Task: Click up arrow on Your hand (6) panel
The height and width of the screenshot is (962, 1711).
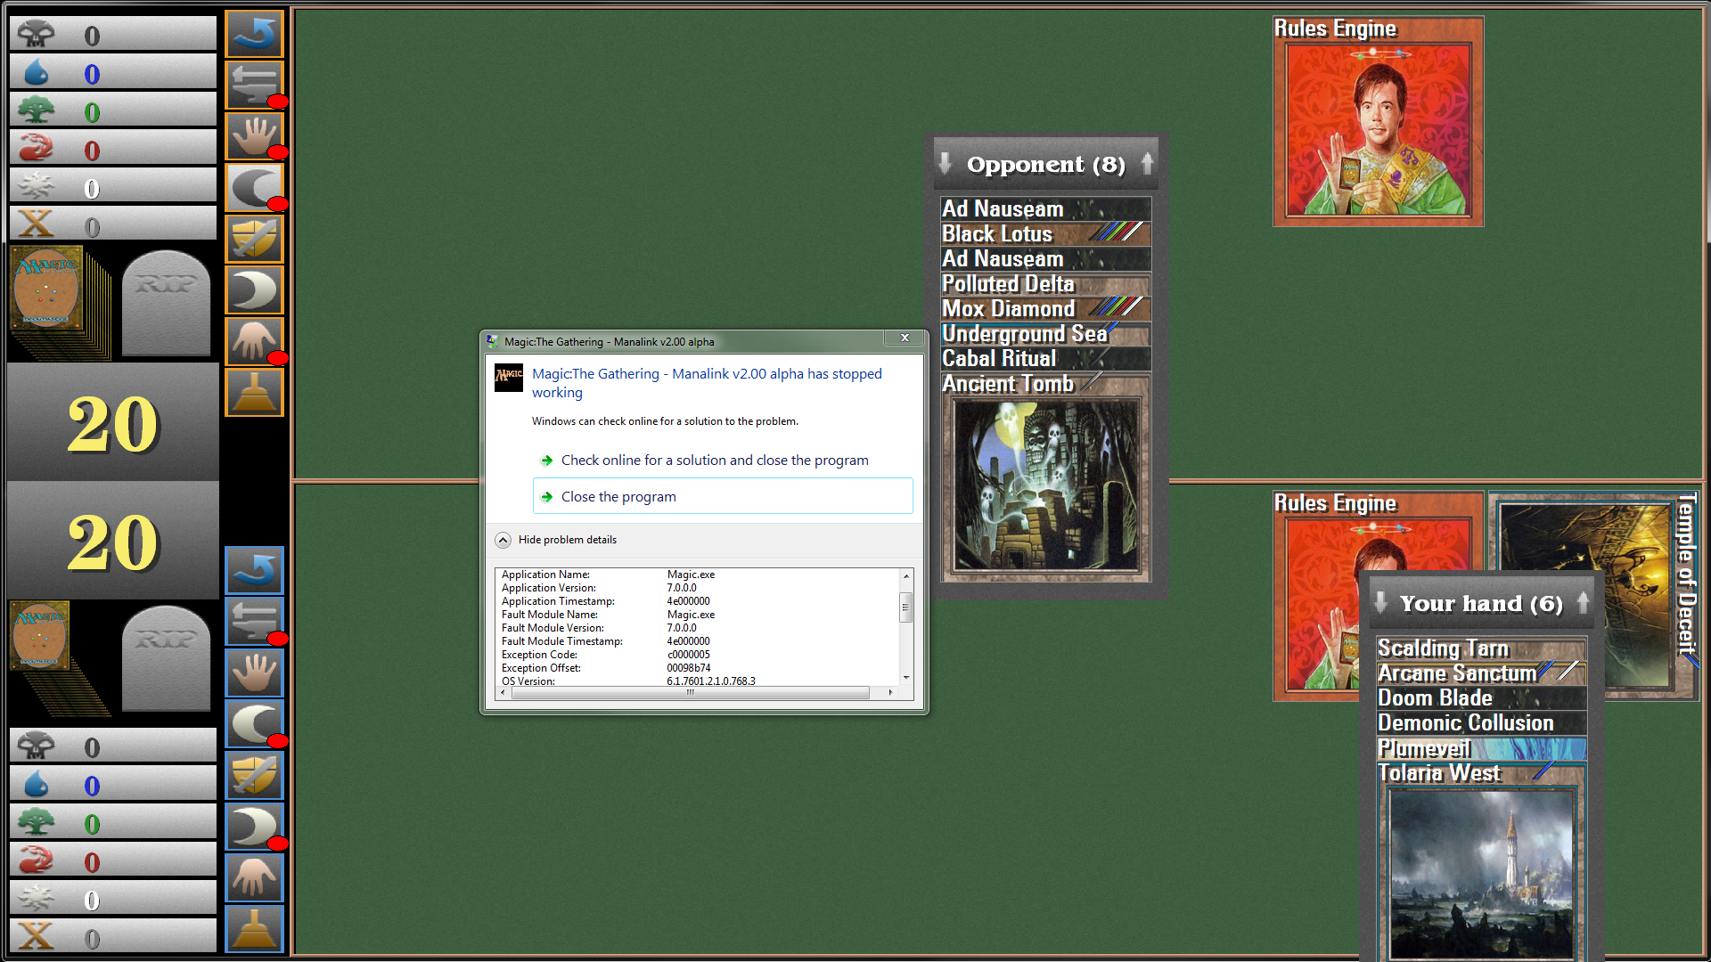Action: [1583, 603]
